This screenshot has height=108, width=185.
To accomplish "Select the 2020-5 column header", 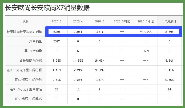I will [57, 21].
